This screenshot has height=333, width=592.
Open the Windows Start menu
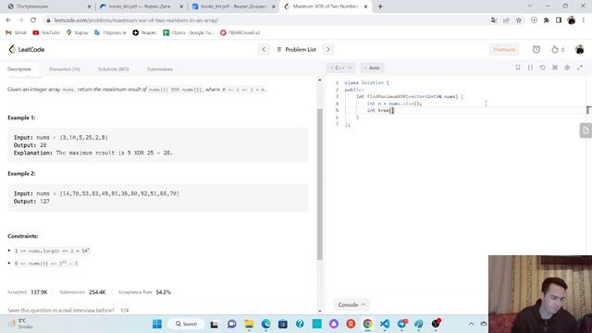tap(157, 324)
